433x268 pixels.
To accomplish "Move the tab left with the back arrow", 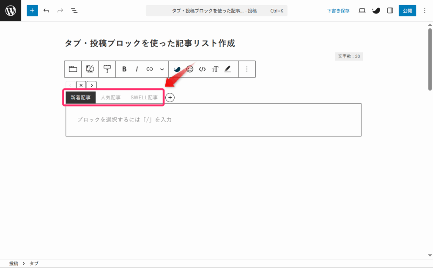I will coord(71,85).
